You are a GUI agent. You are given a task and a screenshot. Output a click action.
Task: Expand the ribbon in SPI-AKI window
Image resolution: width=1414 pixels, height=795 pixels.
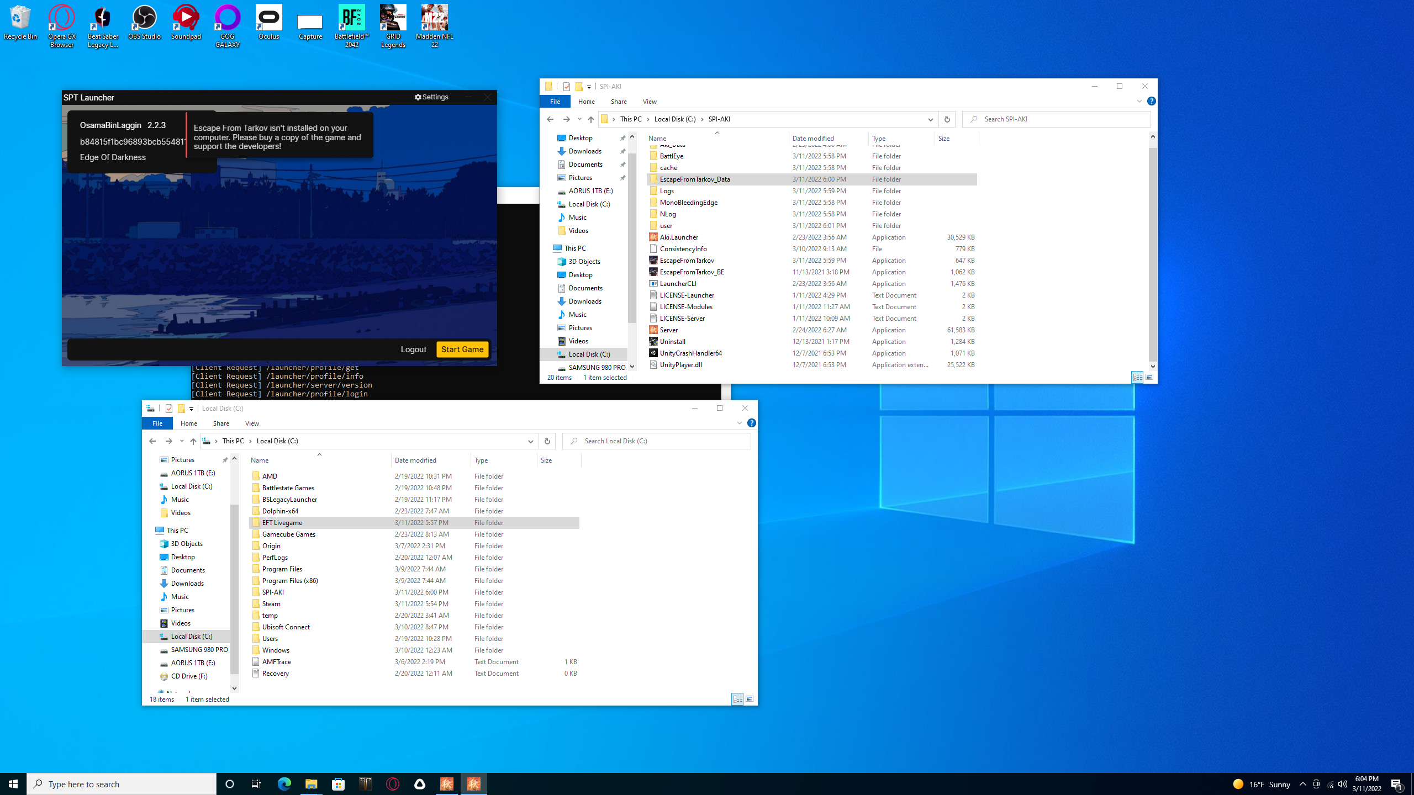click(x=1139, y=102)
